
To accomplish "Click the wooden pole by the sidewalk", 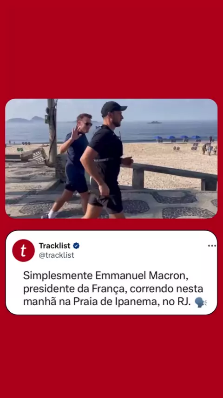I will tap(52, 130).
